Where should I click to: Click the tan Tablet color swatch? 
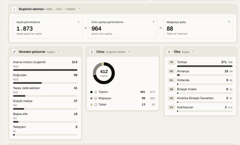pos(91,105)
